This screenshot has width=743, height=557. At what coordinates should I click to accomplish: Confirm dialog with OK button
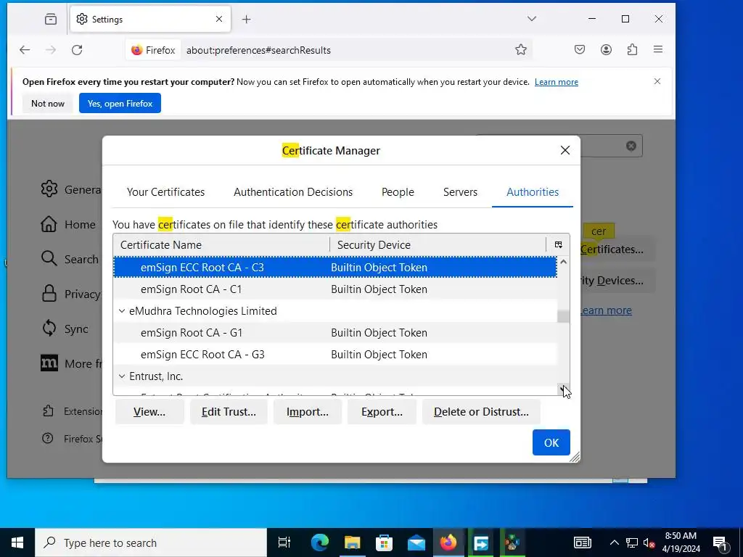[551, 442]
